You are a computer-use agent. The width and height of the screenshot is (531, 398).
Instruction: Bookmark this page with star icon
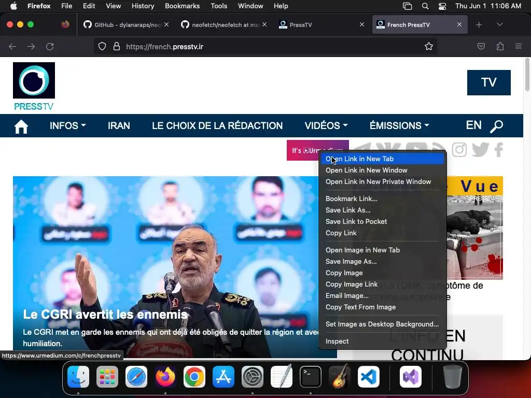pyautogui.click(x=429, y=46)
